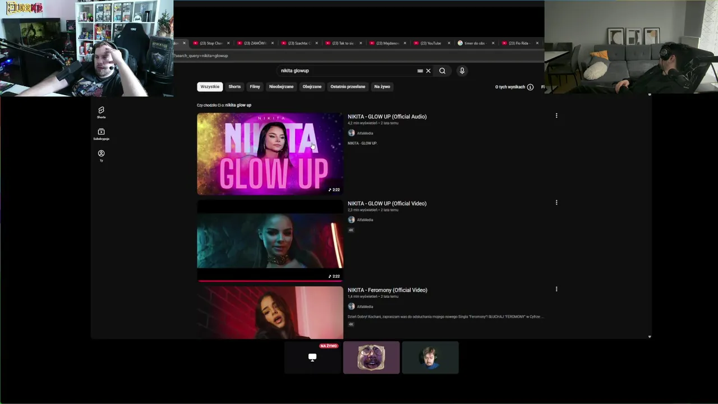This screenshot has width=718, height=404.
Task: Select the middle glasses-avatar participant tile
Action: tap(371, 357)
